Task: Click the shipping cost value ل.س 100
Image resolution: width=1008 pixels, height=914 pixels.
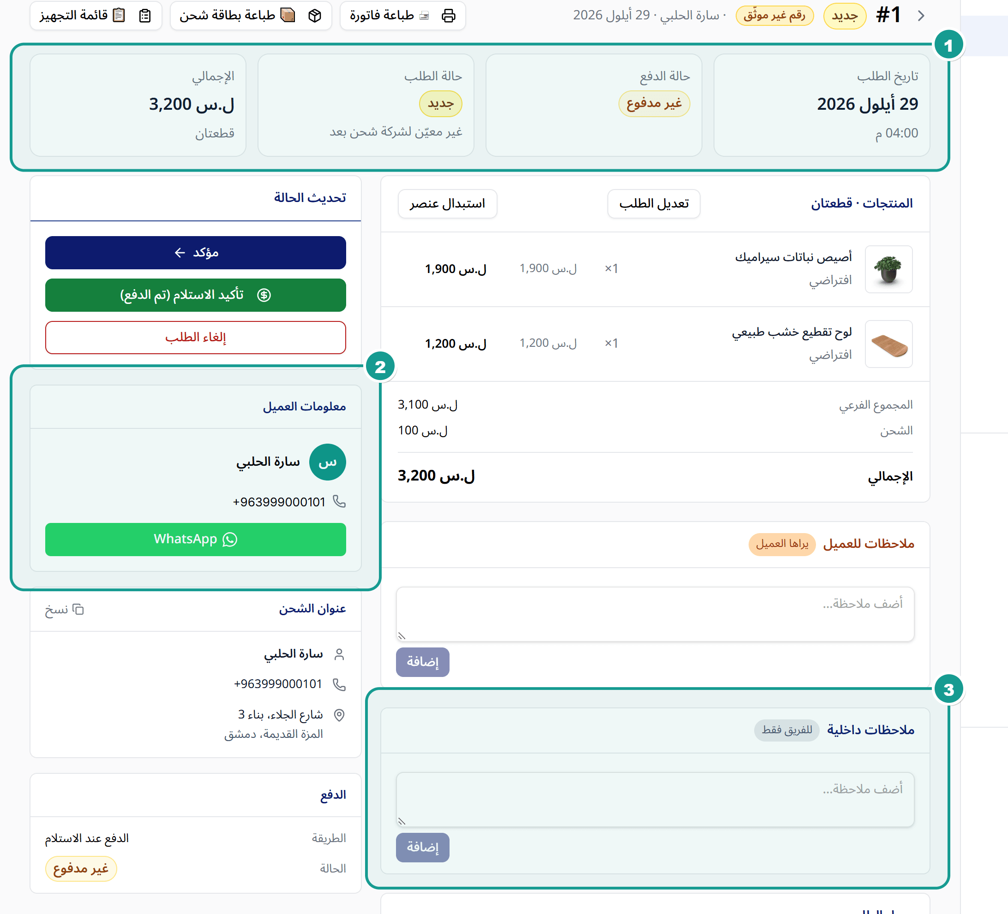Action: pos(422,431)
